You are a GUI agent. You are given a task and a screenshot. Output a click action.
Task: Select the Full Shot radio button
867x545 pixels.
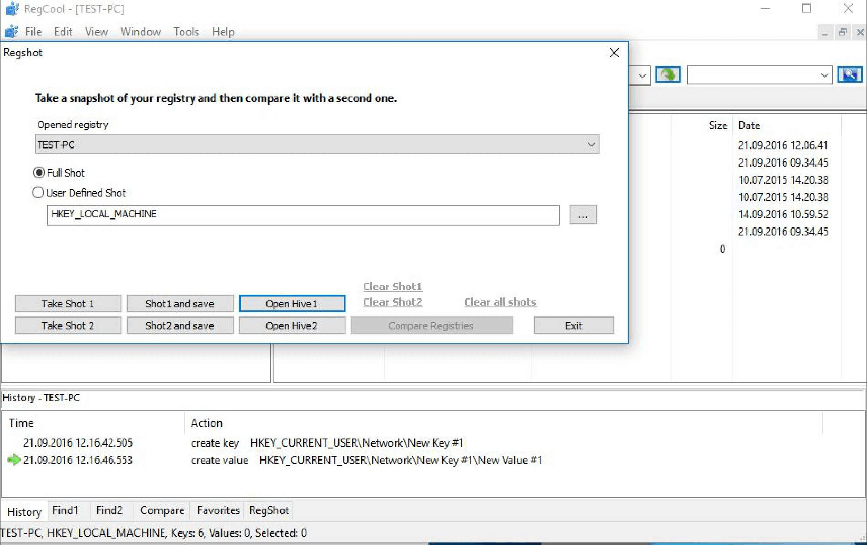coord(39,172)
